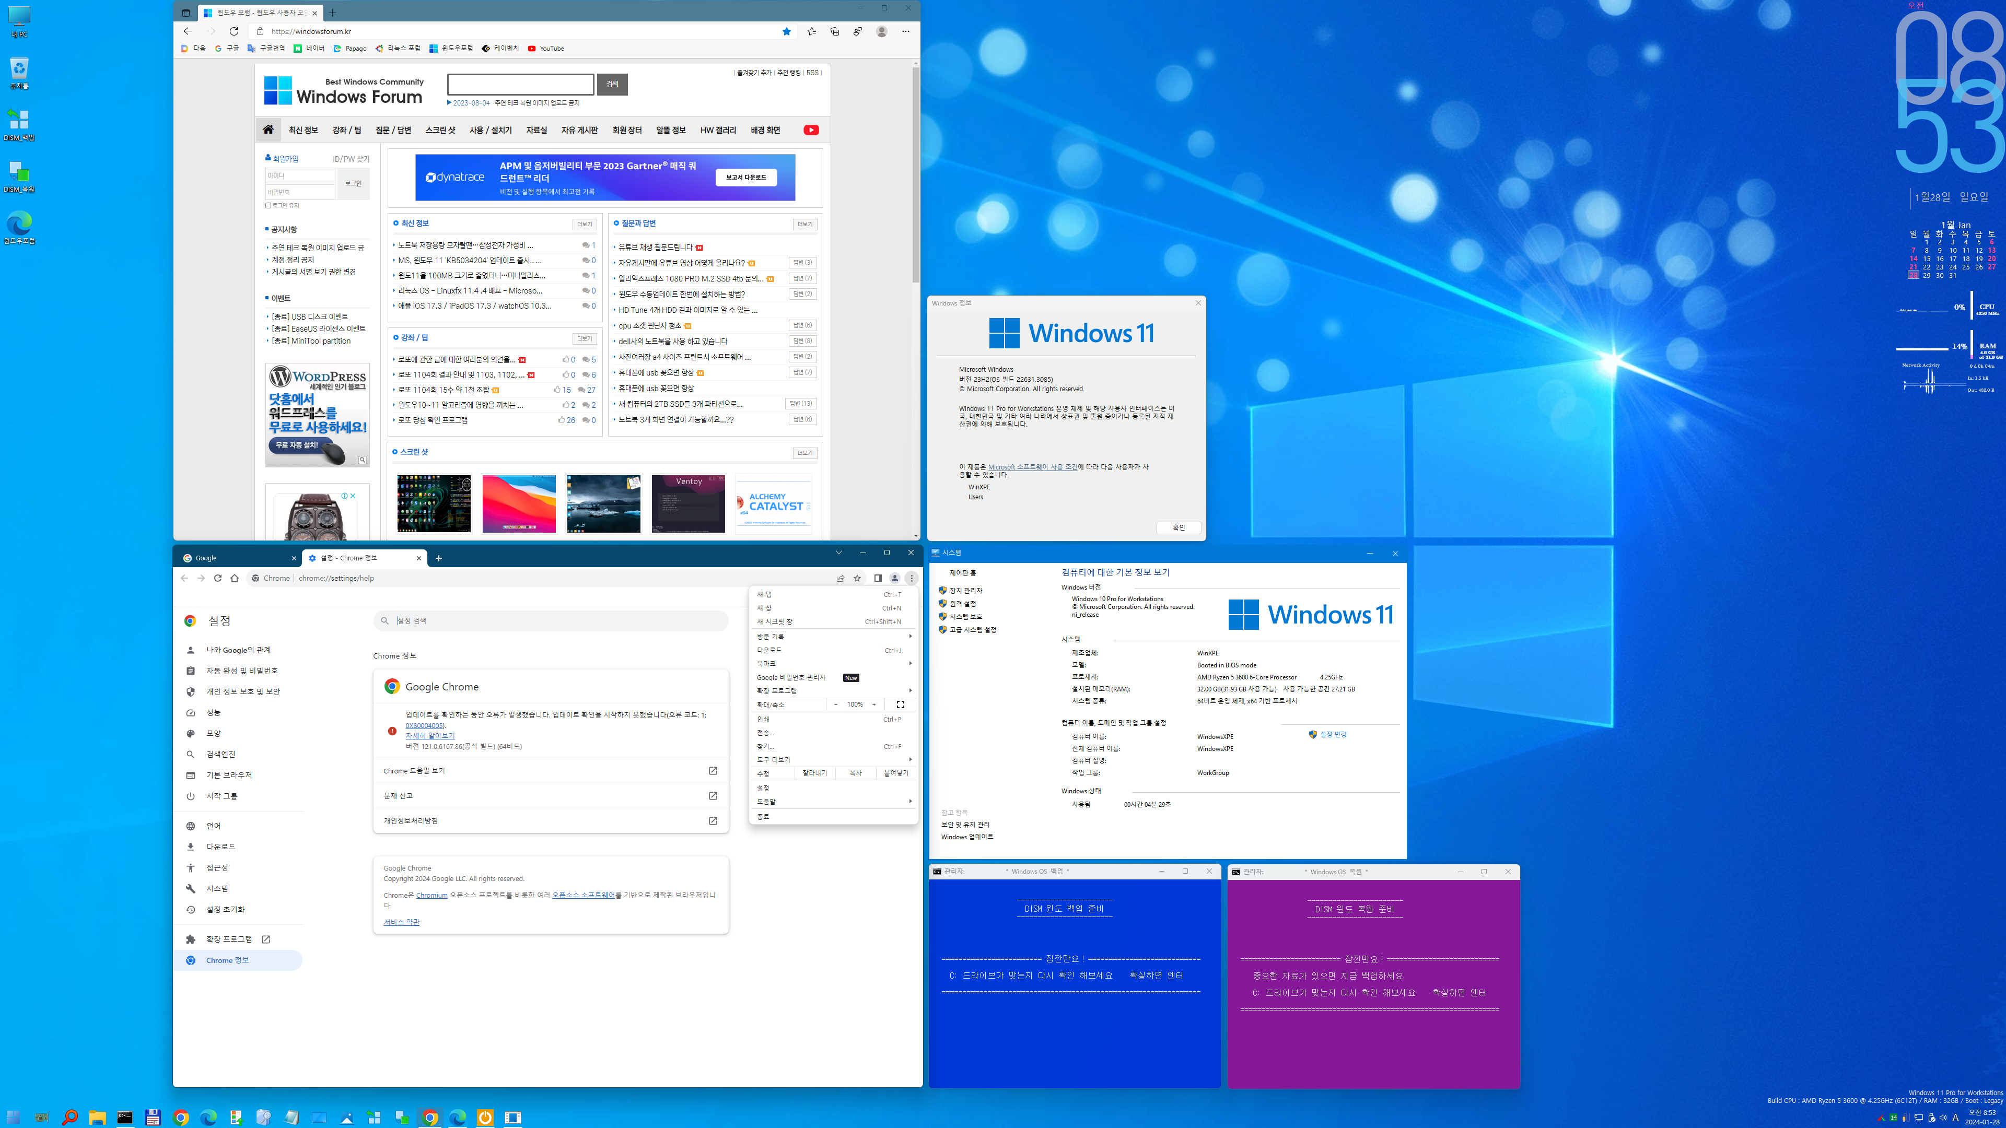The height and width of the screenshot is (1128, 2006).
Task: Click 더보기 beside 스크린 샷 section
Action: click(x=804, y=452)
